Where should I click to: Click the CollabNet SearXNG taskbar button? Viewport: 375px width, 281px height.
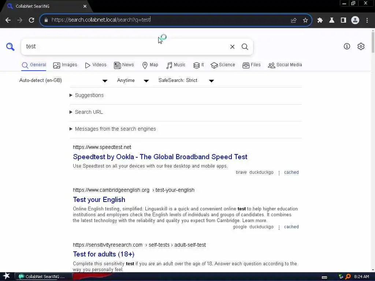click(44, 277)
